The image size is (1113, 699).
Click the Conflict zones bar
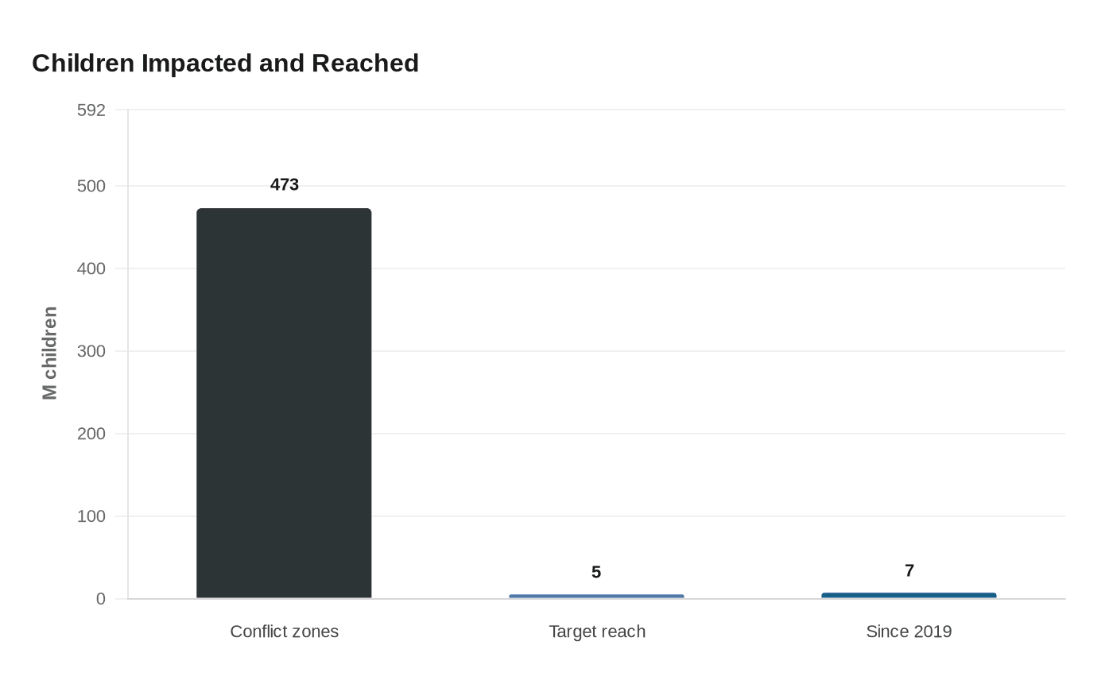[284, 404]
